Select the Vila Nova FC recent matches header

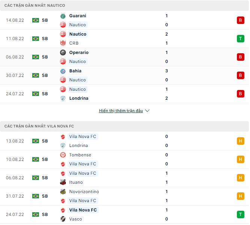tap(39, 126)
